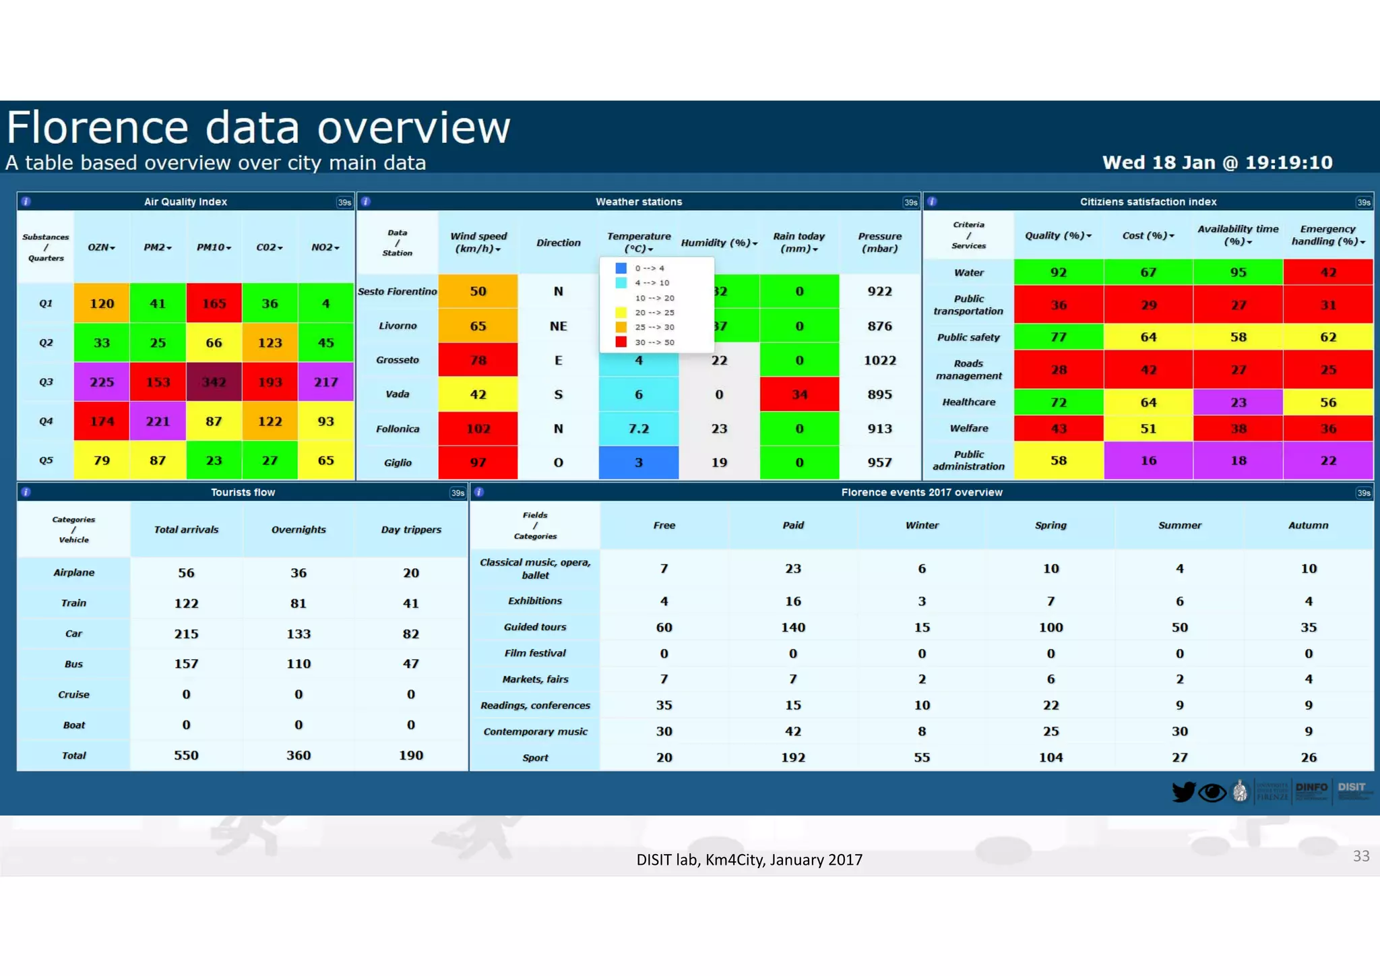Click the red 30 --> 50 legend swatch
The height and width of the screenshot is (976, 1380).
click(x=621, y=342)
